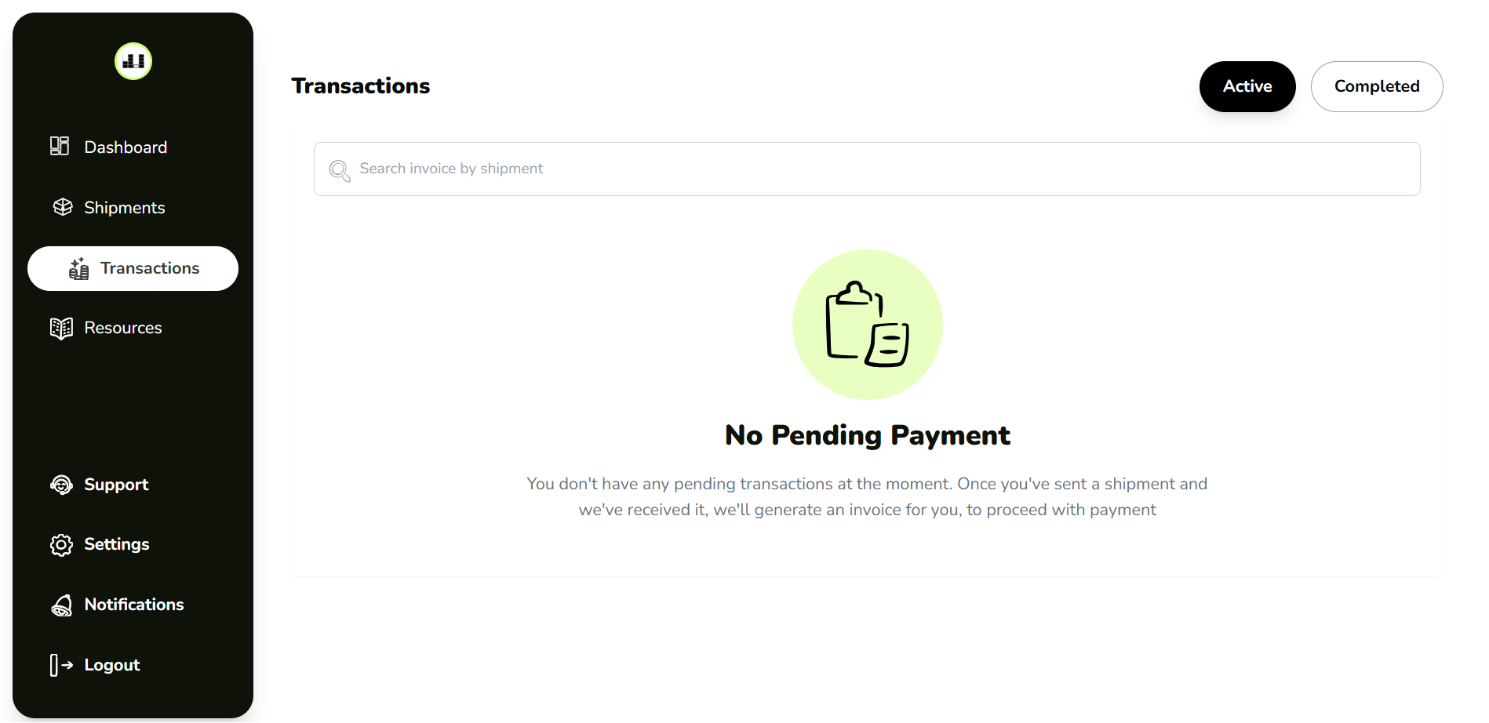Click the Shipments box icon
1489x723 pixels.
point(62,207)
